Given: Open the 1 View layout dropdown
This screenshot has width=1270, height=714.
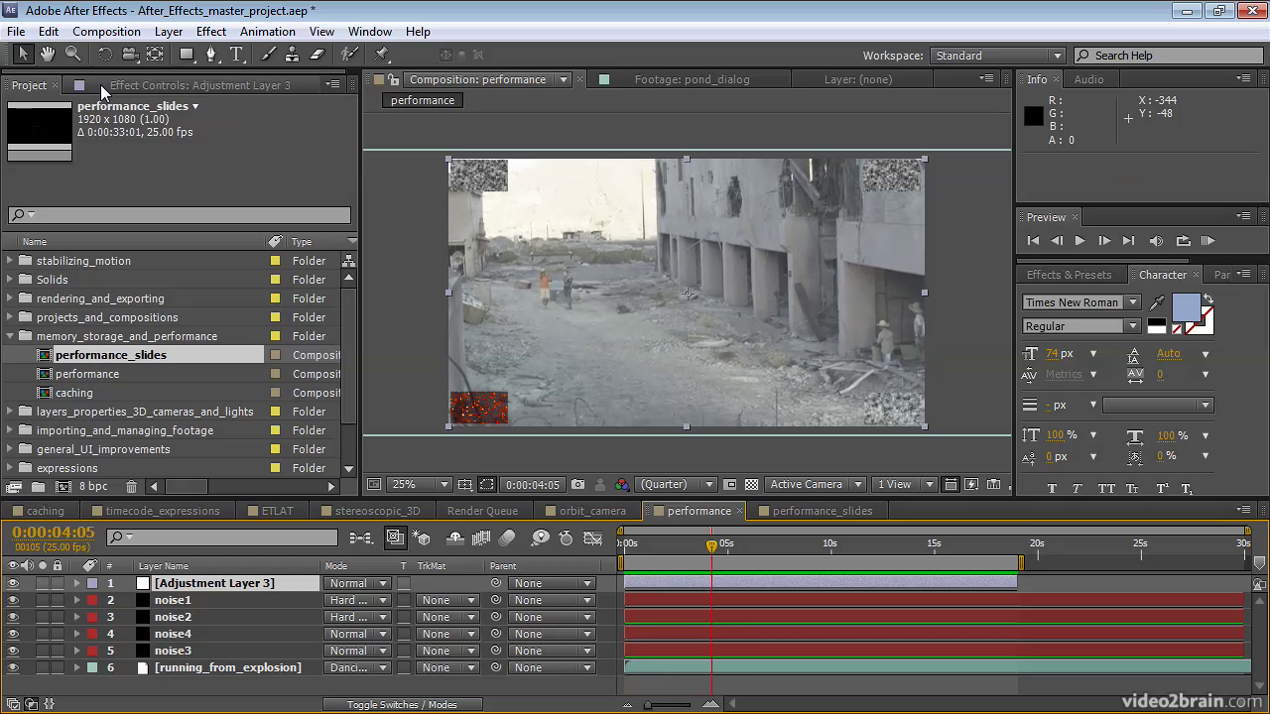Looking at the screenshot, I should tap(905, 485).
